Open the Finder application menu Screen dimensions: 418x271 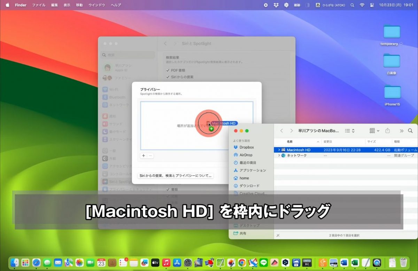tap(21, 5)
